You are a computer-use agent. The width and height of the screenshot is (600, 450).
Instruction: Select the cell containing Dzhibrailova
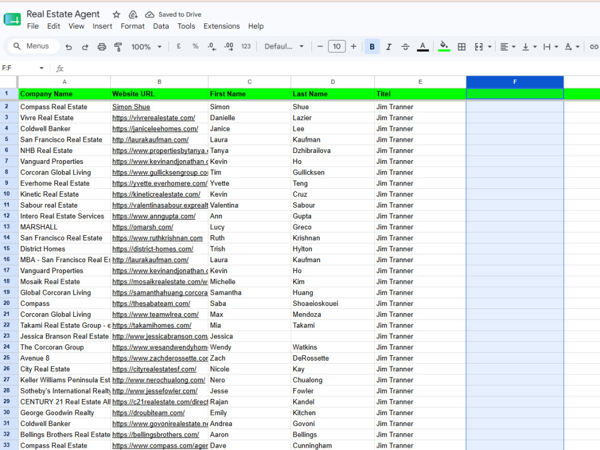coord(332,151)
